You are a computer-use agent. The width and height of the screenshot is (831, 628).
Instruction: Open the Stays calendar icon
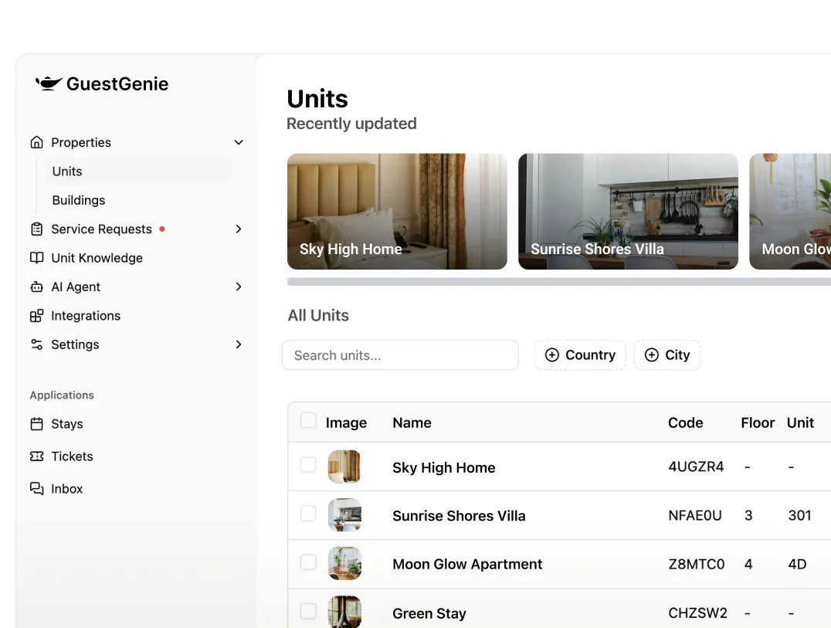click(36, 424)
